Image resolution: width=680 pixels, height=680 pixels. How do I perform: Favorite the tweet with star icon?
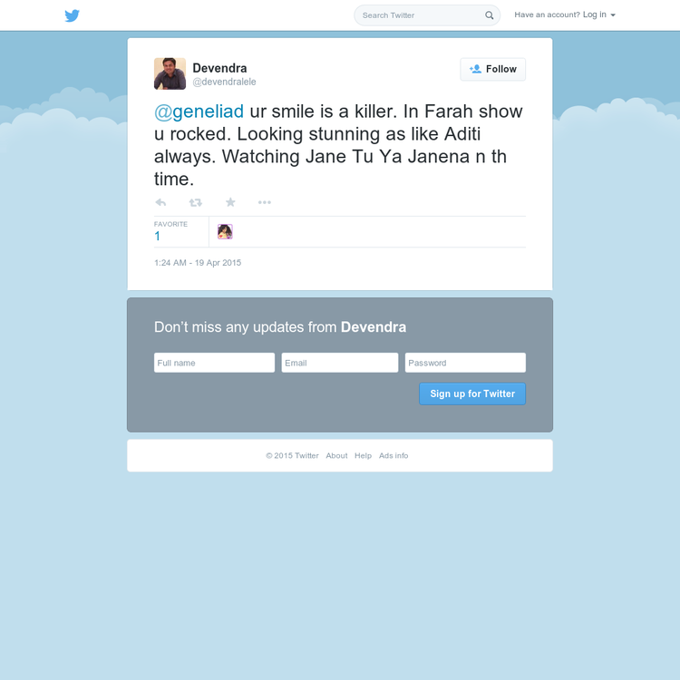(x=230, y=202)
